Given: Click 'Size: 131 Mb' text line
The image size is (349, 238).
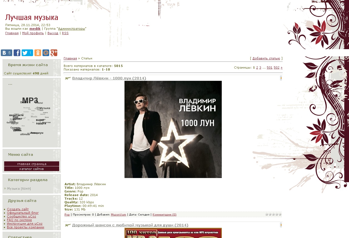Looking at the screenshot, I should pyautogui.click(x=75, y=209).
